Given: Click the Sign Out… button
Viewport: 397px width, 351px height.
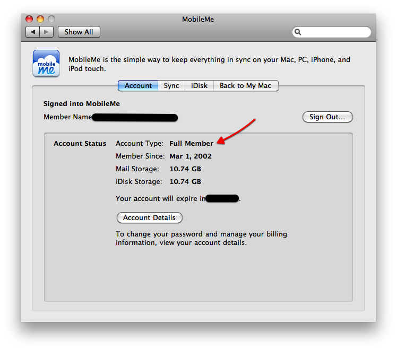Looking at the screenshot, I should point(327,117).
